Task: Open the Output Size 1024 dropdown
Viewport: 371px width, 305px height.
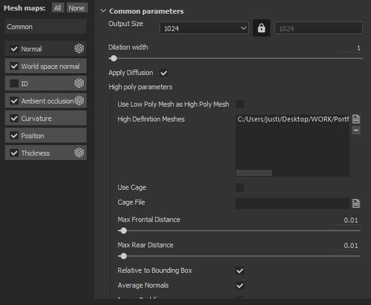Action: 203,29
